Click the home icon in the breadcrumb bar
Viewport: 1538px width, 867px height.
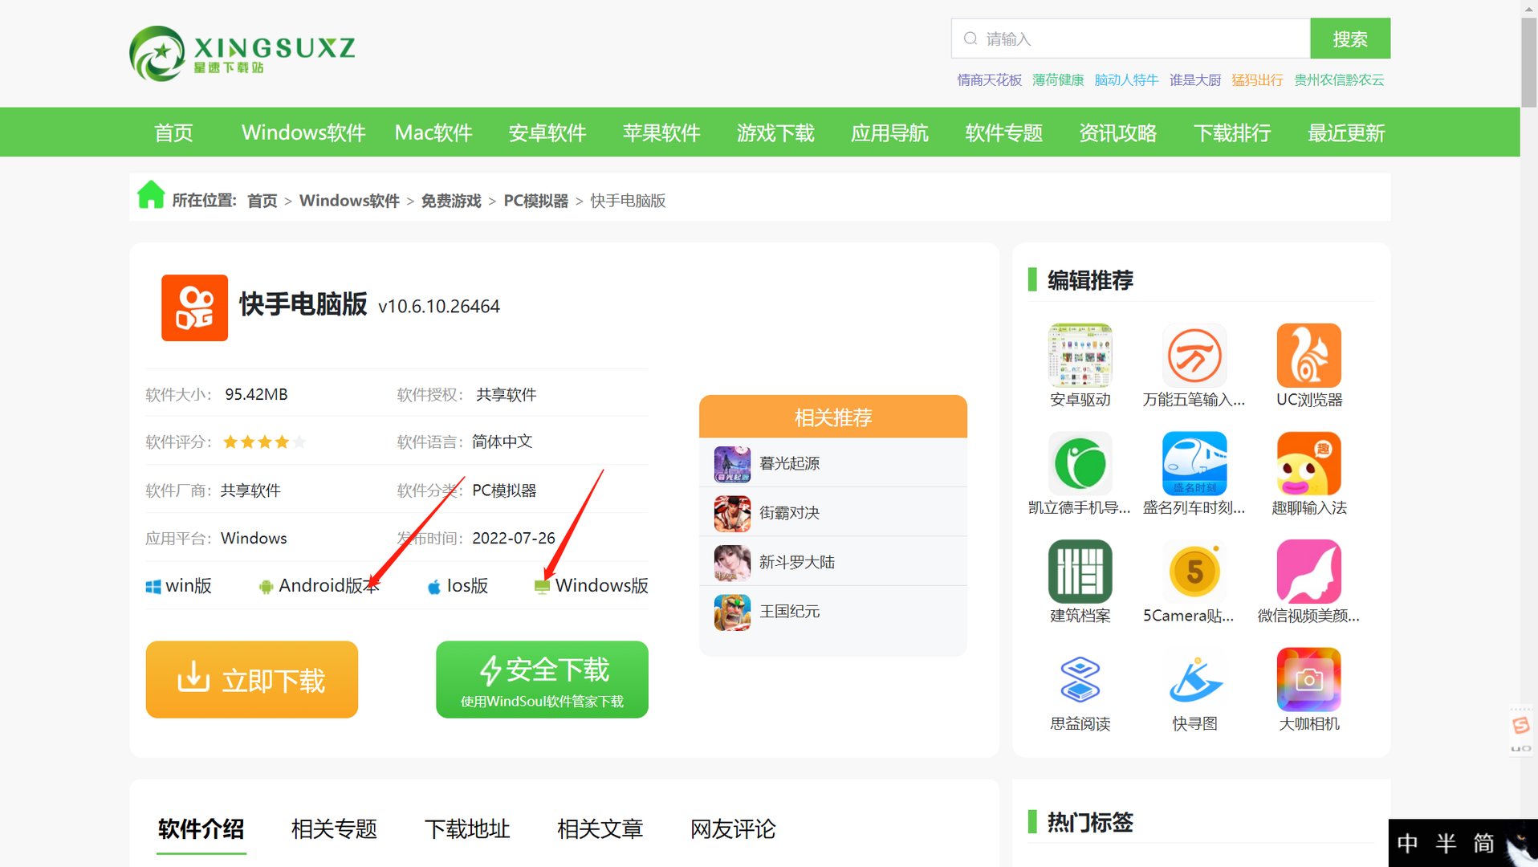coord(151,195)
